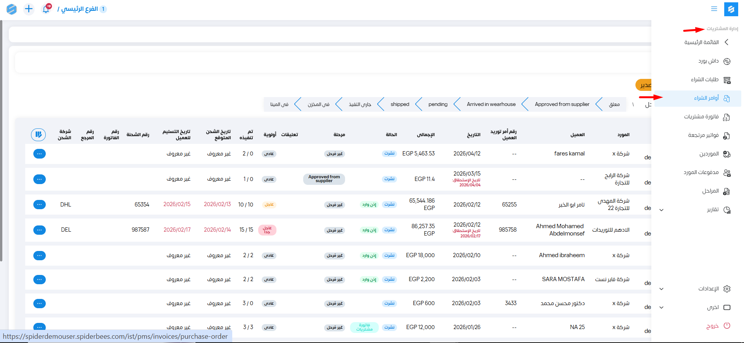Screen dimensions: 744x343
Task: Open the Dashboard (داش بورد) sidebar icon
Action: click(x=727, y=61)
